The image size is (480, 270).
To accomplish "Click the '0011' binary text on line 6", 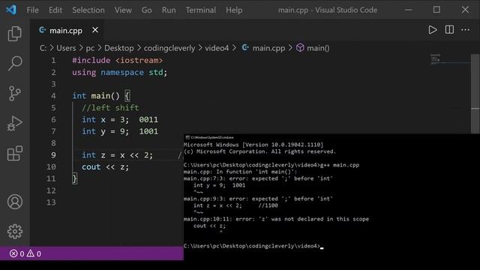I will (148, 119).
